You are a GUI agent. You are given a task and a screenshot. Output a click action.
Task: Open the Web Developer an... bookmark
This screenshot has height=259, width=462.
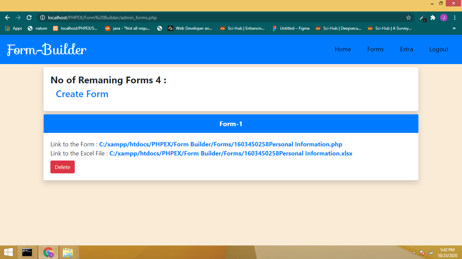(x=190, y=28)
